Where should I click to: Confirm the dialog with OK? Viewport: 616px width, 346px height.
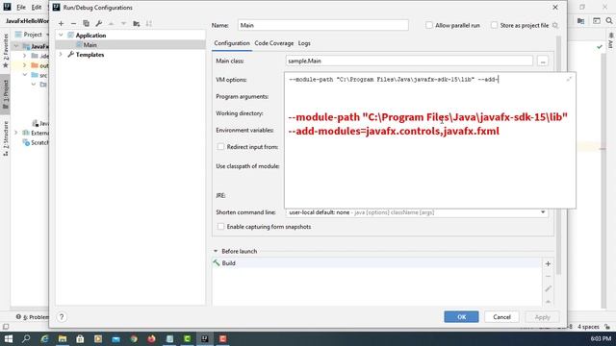[x=461, y=317]
